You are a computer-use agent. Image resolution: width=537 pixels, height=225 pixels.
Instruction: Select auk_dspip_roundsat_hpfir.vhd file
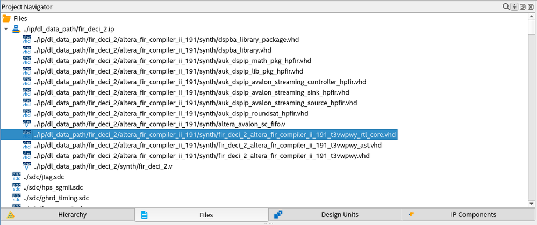point(171,114)
